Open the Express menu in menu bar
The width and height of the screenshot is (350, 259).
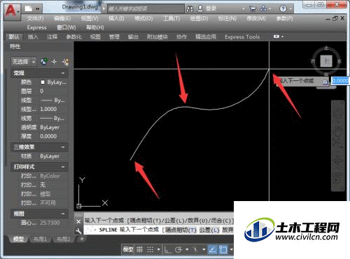click(36, 27)
